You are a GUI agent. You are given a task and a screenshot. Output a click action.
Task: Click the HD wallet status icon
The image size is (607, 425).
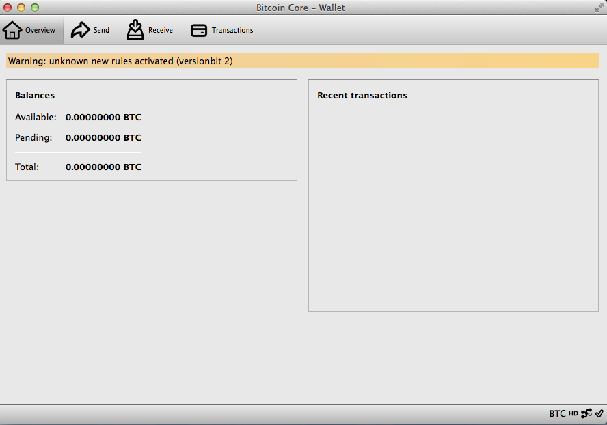pos(574,414)
